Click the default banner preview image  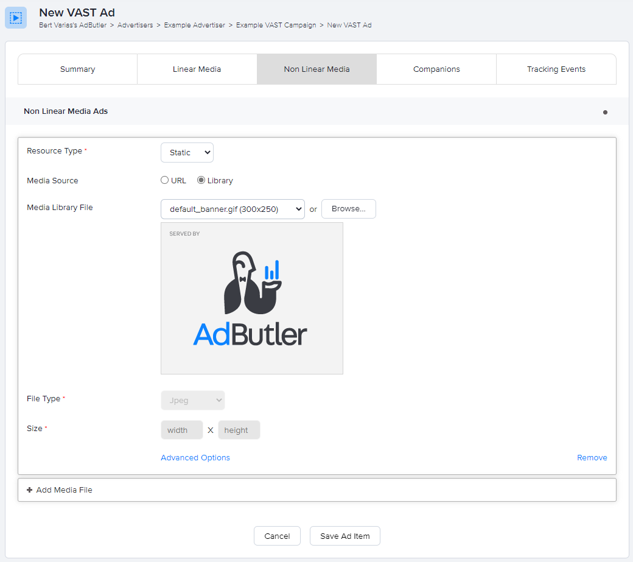251,298
